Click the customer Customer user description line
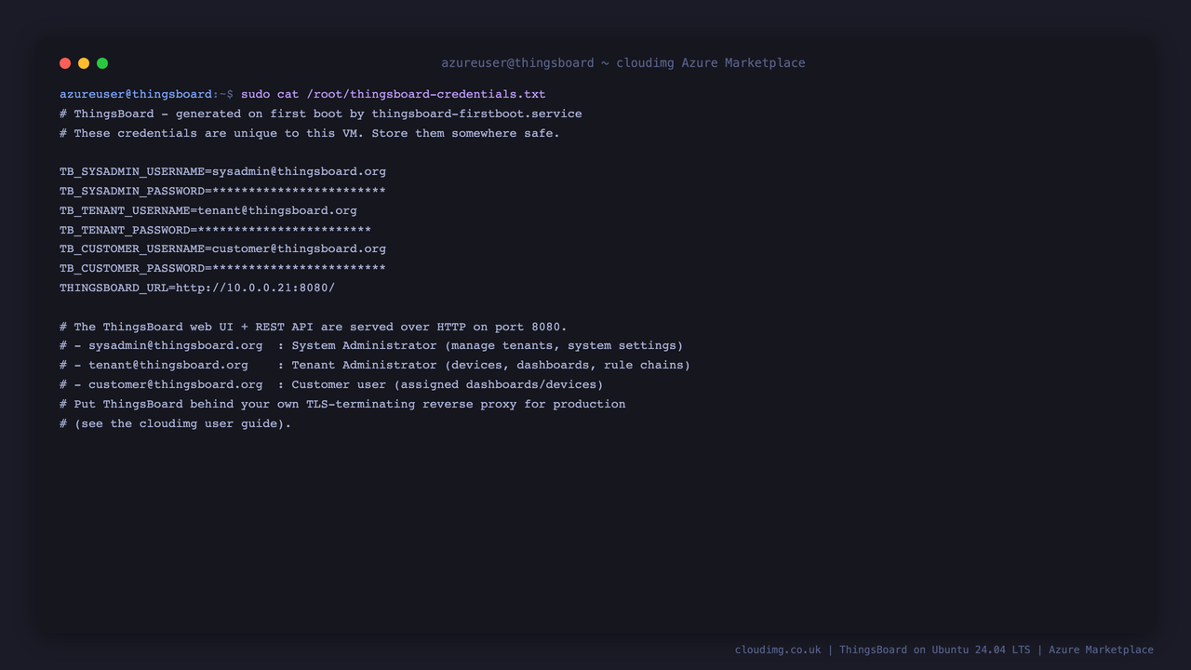Viewport: 1191px width, 670px height. point(331,384)
